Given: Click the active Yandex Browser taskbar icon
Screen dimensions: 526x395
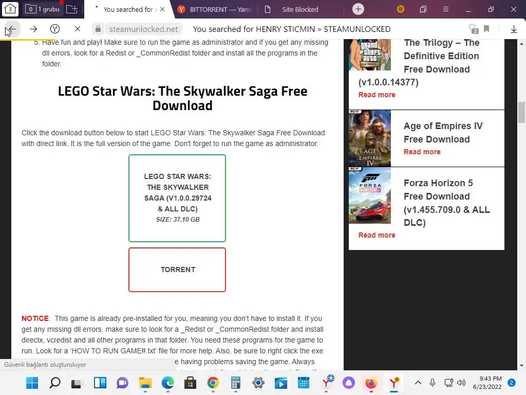Looking at the screenshot, I should point(394,383).
